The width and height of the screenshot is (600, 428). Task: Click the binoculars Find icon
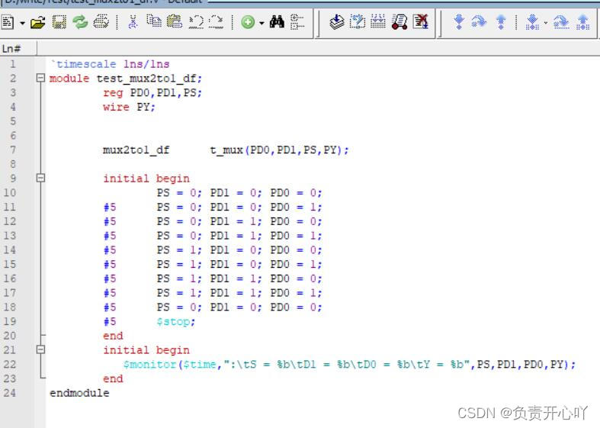[277, 22]
